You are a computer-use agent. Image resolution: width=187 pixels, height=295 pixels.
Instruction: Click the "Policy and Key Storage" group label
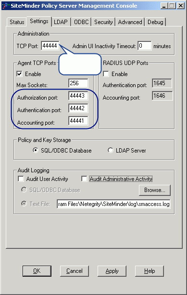tap(44, 140)
